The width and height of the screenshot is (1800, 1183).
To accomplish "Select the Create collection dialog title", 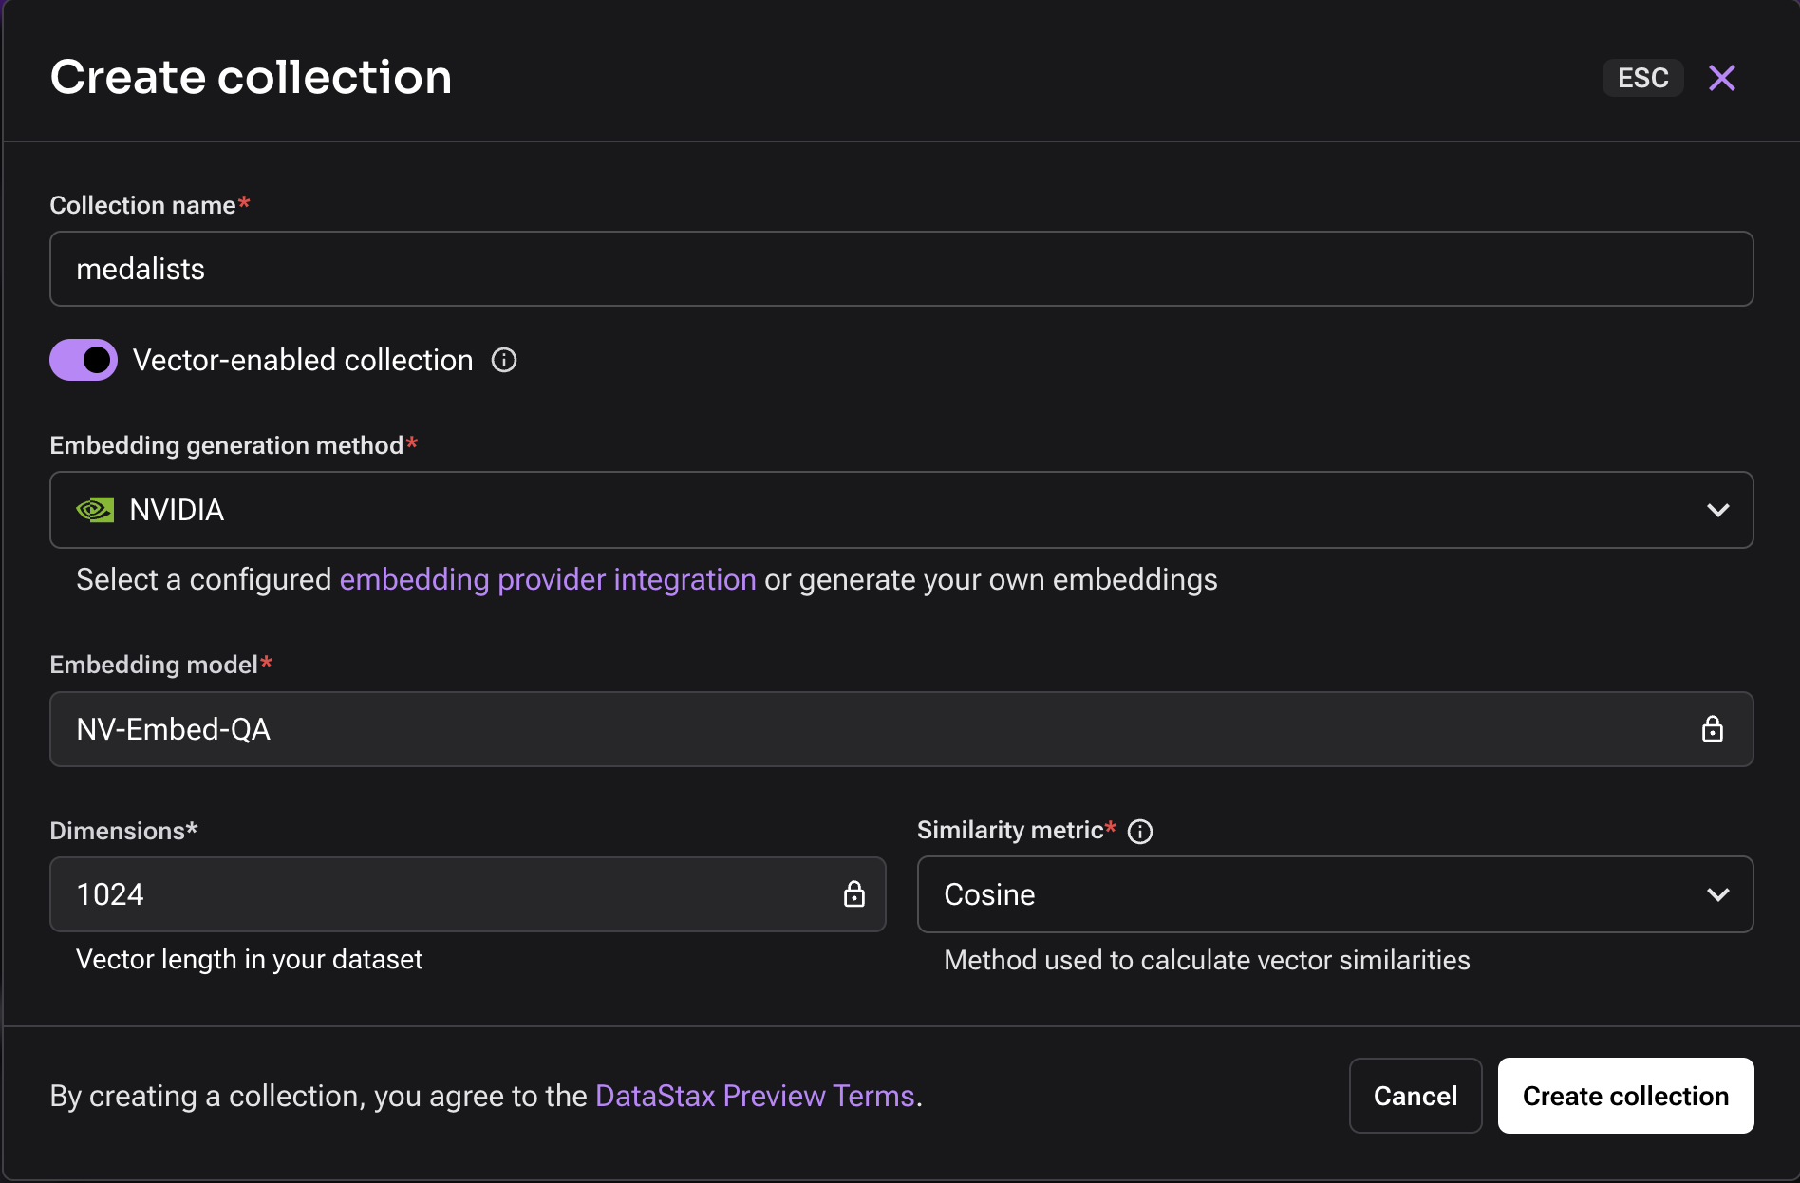I will point(251,77).
